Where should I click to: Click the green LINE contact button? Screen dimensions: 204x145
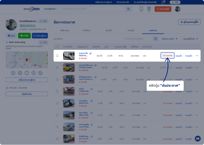pos(24,36)
